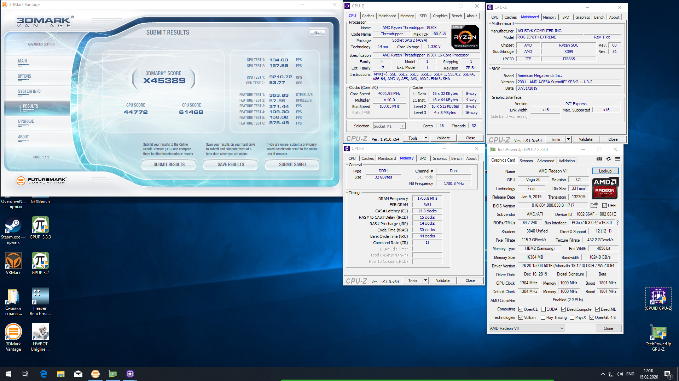The image size is (679, 381).
Task: Open the Advanced tab in GPU-Z
Action: pyautogui.click(x=546, y=161)
